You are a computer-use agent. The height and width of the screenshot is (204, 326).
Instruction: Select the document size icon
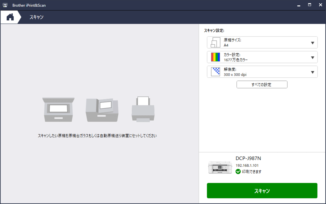pos(215,42)
